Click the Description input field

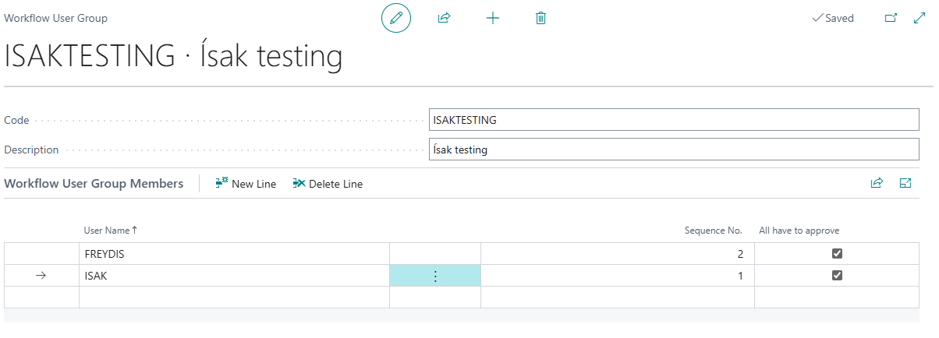pos(674,150)
